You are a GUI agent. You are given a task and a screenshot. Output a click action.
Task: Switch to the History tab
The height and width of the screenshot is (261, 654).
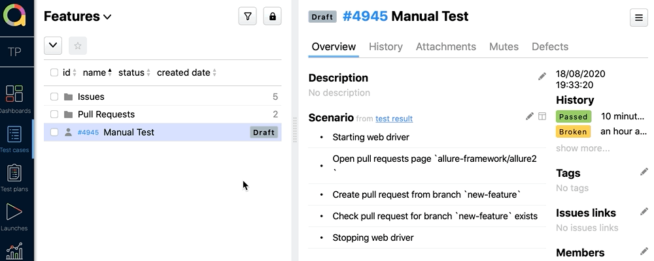tap(386, 46)
